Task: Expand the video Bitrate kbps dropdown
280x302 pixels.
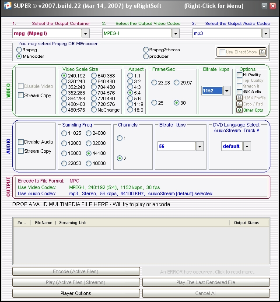Action: tap(227, 91)
